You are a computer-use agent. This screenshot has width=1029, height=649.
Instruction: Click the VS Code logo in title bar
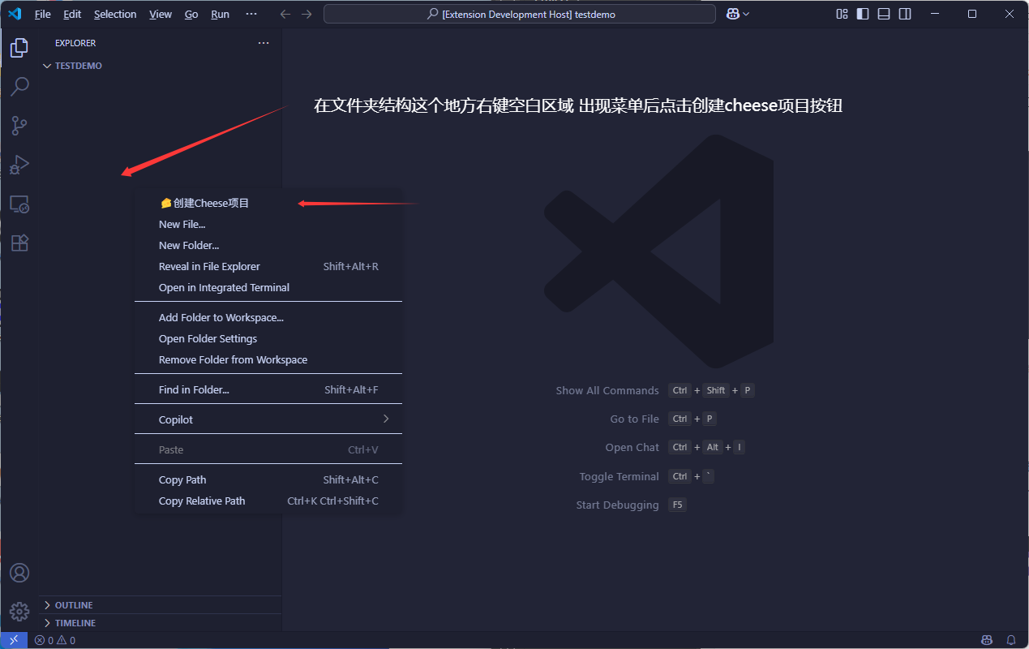[x=14, y=14]
